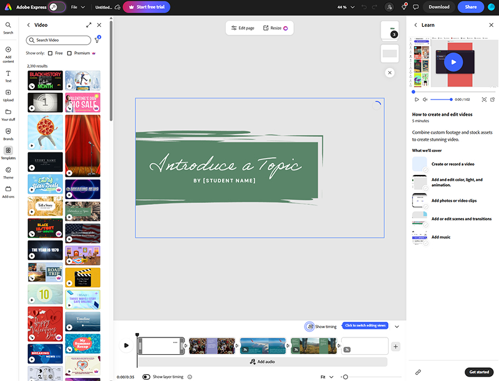
Task: Open the Theme panel
Action: tap(8, 172)
